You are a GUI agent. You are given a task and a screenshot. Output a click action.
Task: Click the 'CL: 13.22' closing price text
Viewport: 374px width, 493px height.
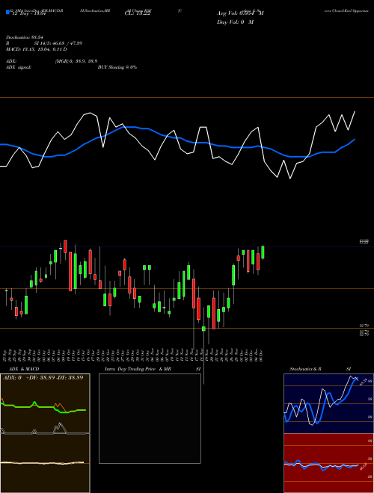pyautogui.click(x=138, y=13)
